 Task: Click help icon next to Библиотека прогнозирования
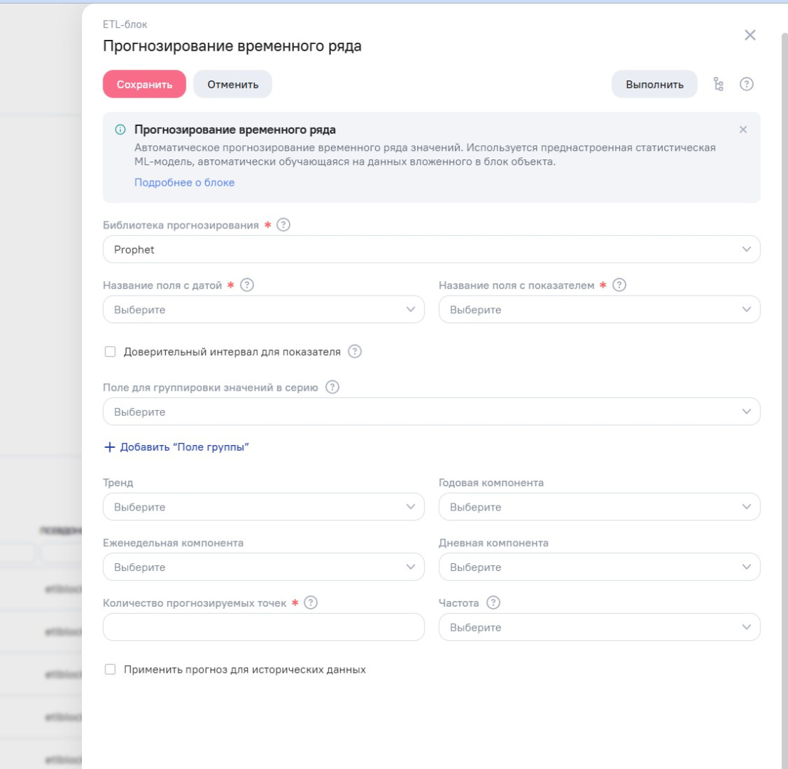pyautogui.click(x=283, y=225)
